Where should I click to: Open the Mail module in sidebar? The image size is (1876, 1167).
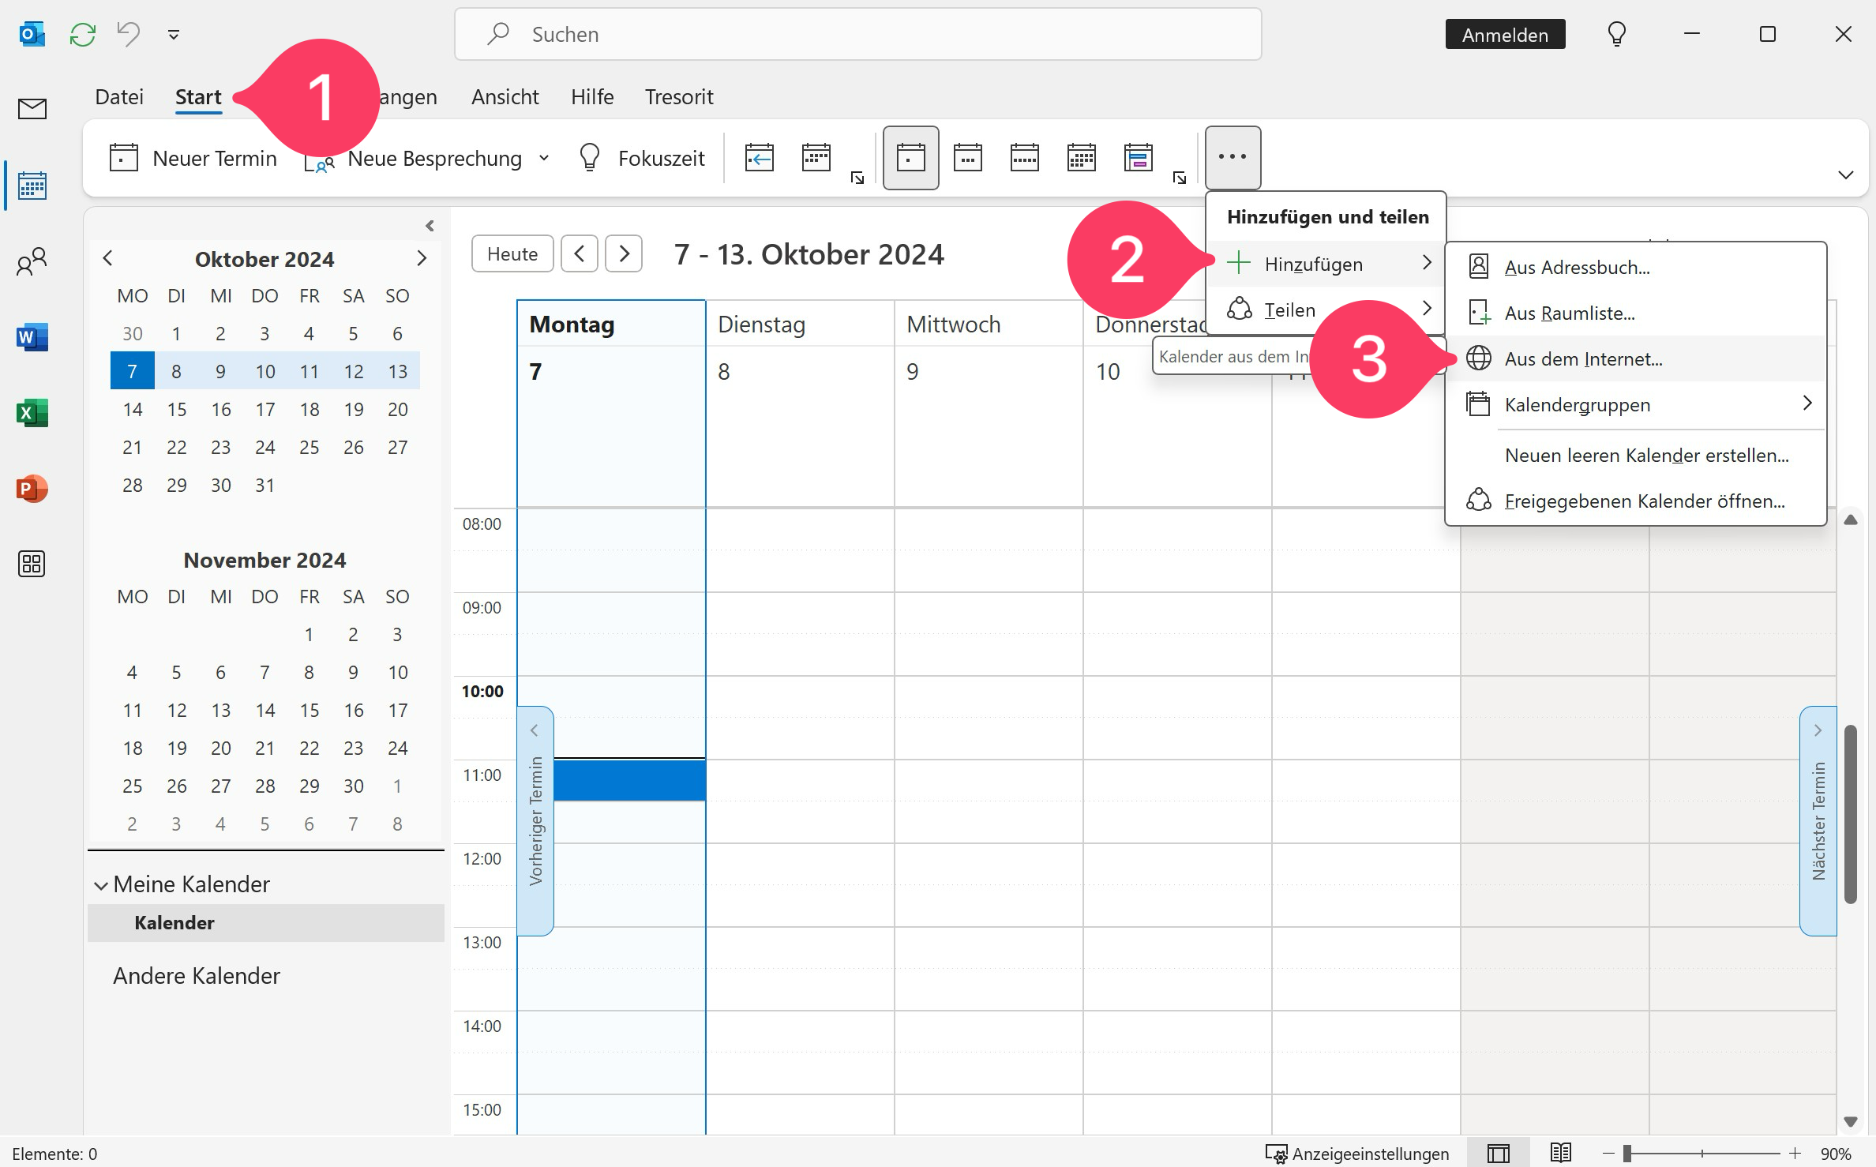coord(32,108)
